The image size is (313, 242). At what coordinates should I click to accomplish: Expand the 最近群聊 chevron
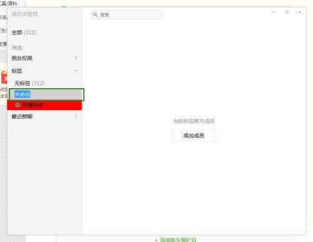76,116
